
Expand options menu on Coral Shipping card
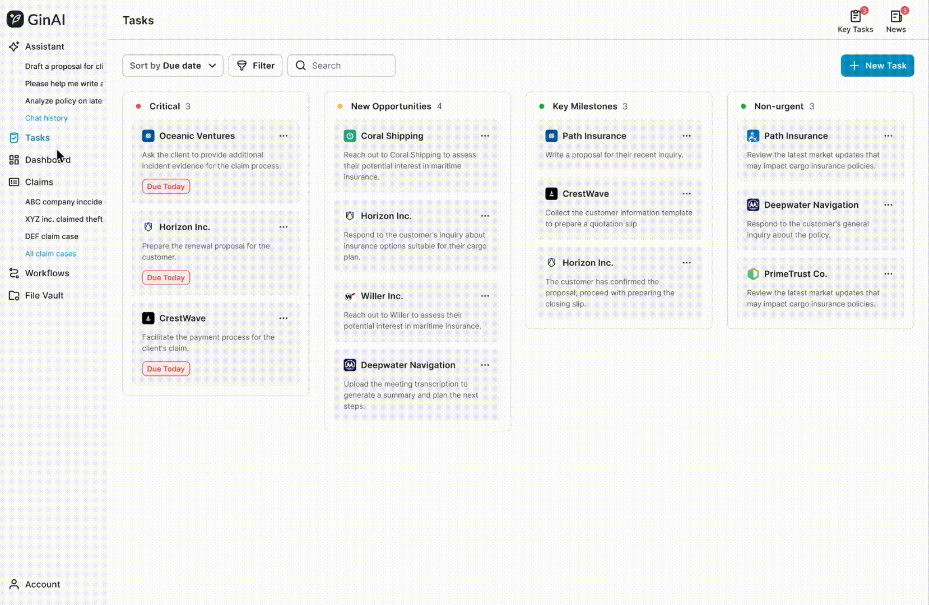coord(485,136)
